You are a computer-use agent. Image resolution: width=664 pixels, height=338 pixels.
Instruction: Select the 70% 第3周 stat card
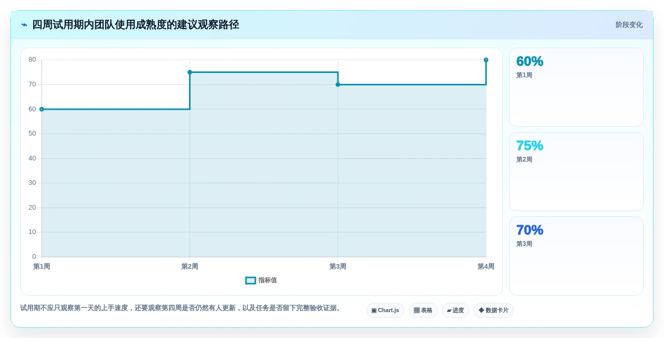coord(576,256)
